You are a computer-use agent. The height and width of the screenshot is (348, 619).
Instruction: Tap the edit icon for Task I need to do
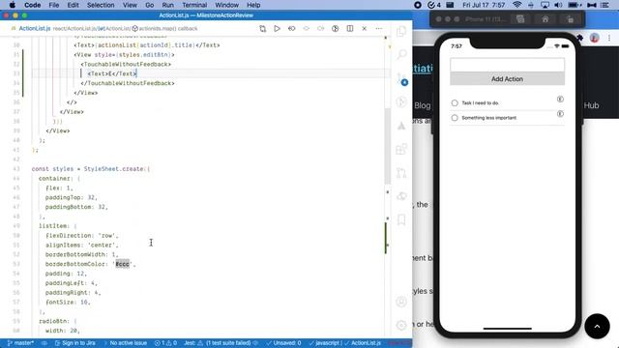(560, 99)
